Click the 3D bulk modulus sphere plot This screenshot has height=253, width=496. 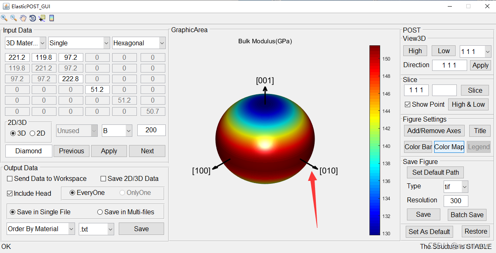coord(265,138)
